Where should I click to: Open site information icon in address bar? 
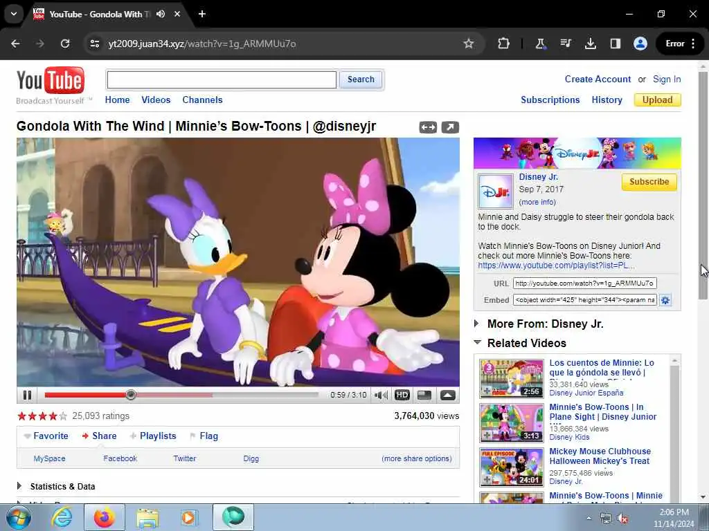point(94,44)
